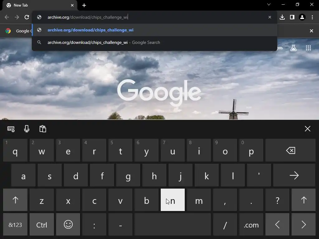Tap the m key
The height and width of the screenshot is (239, 319).
199,200
